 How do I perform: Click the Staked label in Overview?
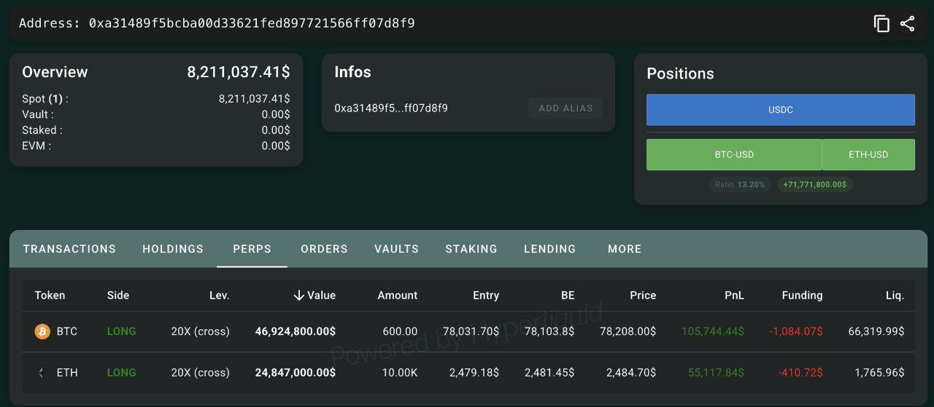pyautogui.click(x=42, y=130)
